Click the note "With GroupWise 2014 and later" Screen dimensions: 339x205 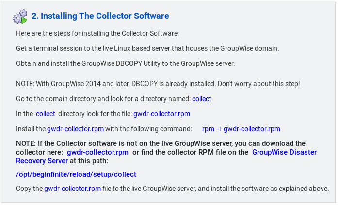[158, 84]
